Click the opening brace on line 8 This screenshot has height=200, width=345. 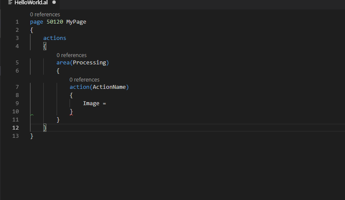pos(71,95)
